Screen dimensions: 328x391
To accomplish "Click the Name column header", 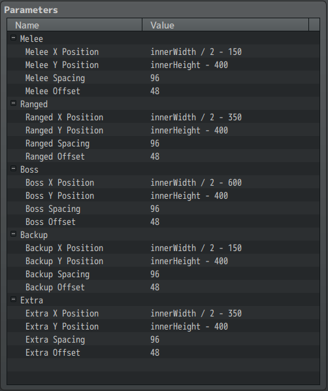I will (74, 25).
